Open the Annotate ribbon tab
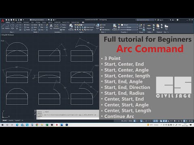The height and width of the screenshot is (145, 194). [x=19, y=22]
